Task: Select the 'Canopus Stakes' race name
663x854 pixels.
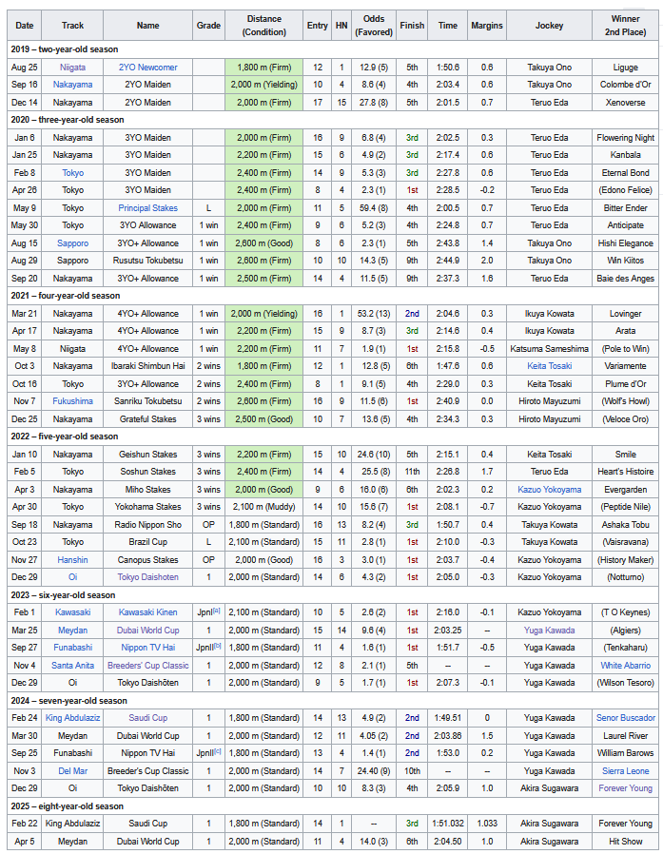Action: (147, 560)
